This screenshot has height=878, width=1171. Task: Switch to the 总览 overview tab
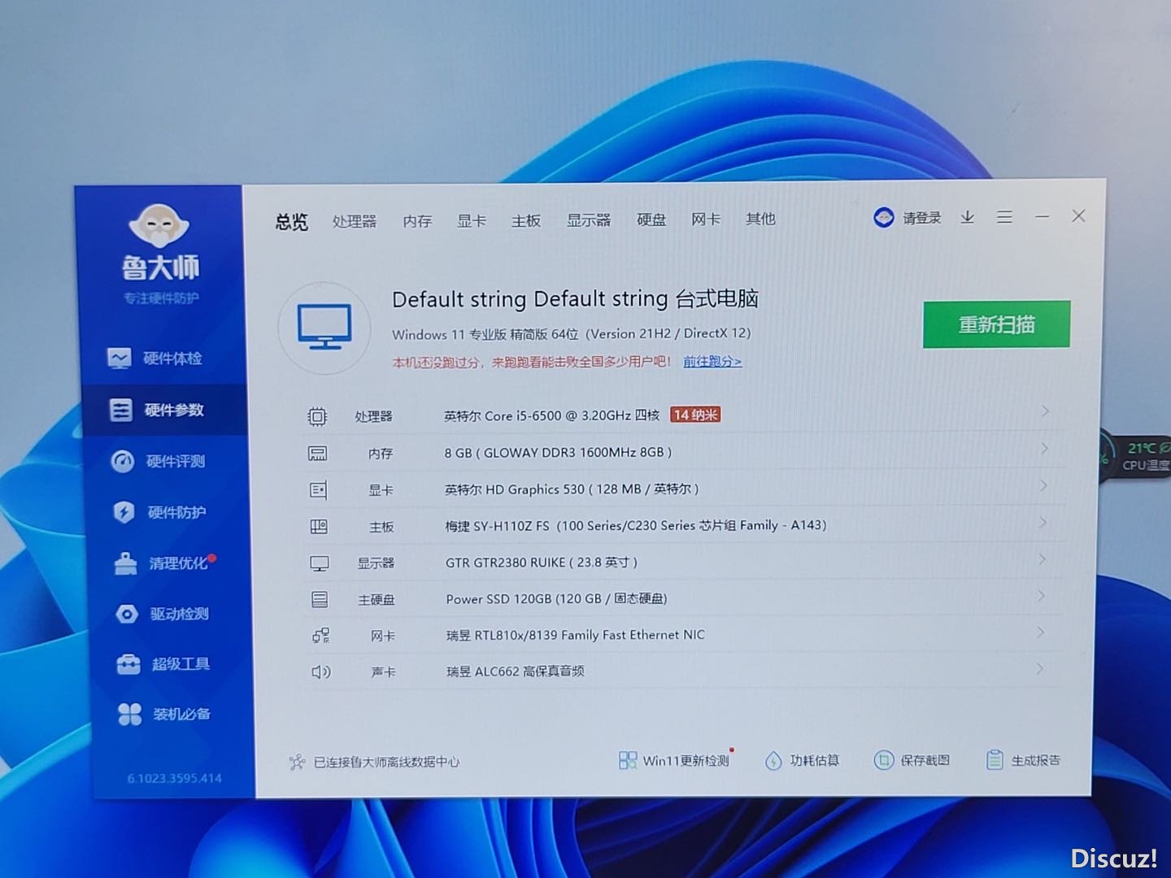coord(291,222)
